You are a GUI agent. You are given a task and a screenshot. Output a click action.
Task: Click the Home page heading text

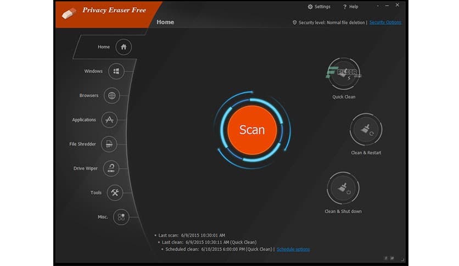(165, 23)
